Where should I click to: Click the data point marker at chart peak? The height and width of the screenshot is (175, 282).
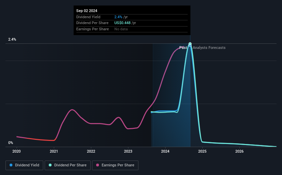[190, 44]
